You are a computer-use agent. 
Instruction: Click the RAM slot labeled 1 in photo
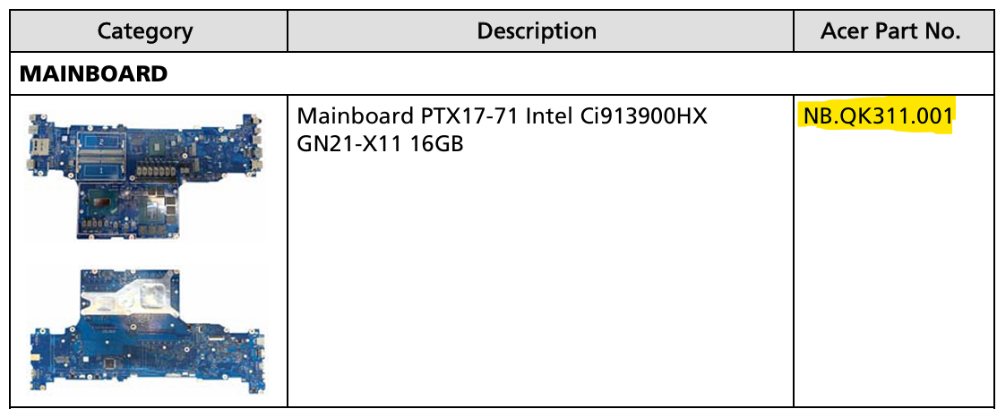pyautogui.click(x=102, y=170)
